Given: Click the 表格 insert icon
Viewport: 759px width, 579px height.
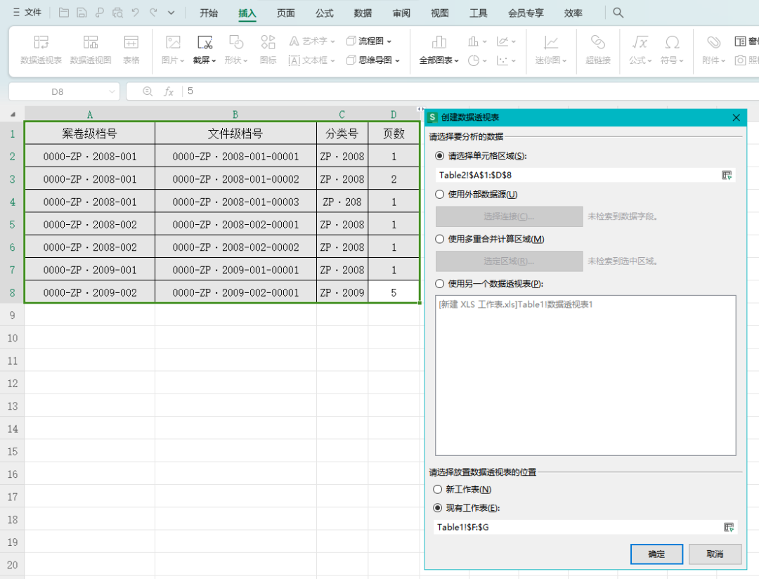Looking at the screenshot, I should click(x=131, y=49).
